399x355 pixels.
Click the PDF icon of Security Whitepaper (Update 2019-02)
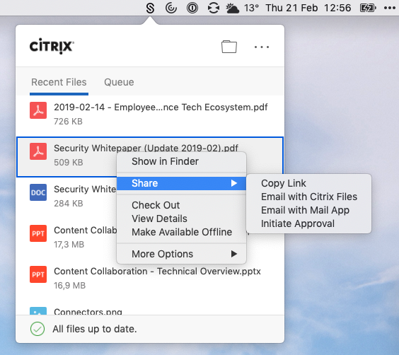point(38,151)
